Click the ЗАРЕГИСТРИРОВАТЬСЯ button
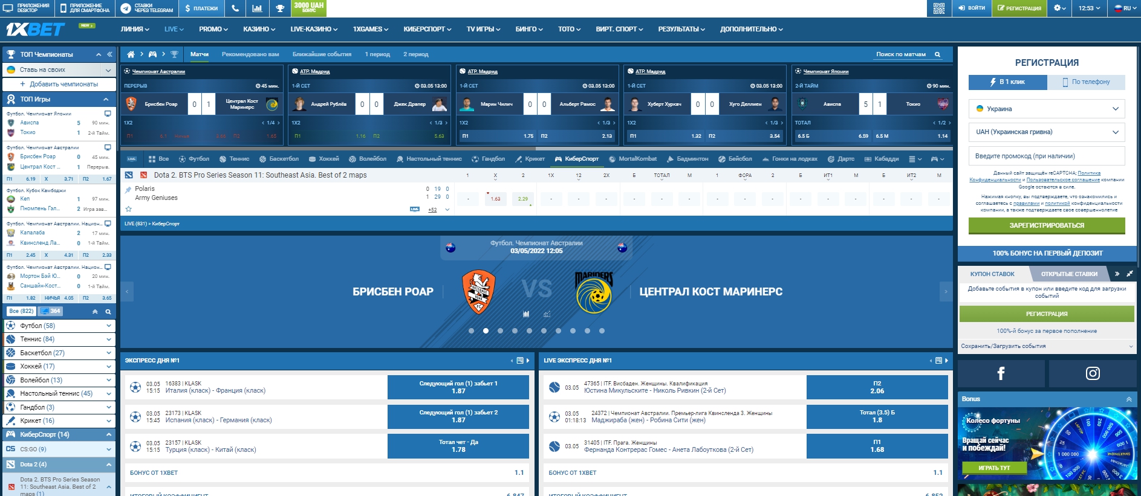The height and width of the screenshot is (496, 1141). pyautogui.click(x=1047, y=225)
